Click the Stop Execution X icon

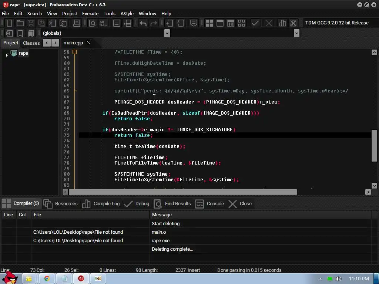click(x=269, y=23)
